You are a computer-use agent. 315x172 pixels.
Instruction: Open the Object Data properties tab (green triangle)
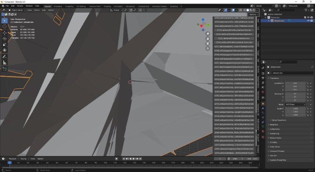pos(263,126)
